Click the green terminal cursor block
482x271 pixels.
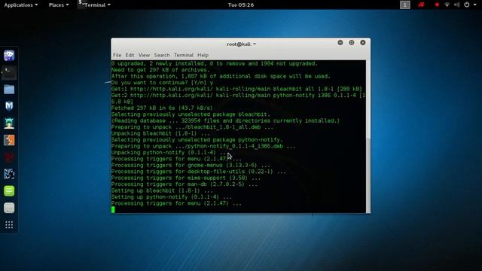[113, 209]
